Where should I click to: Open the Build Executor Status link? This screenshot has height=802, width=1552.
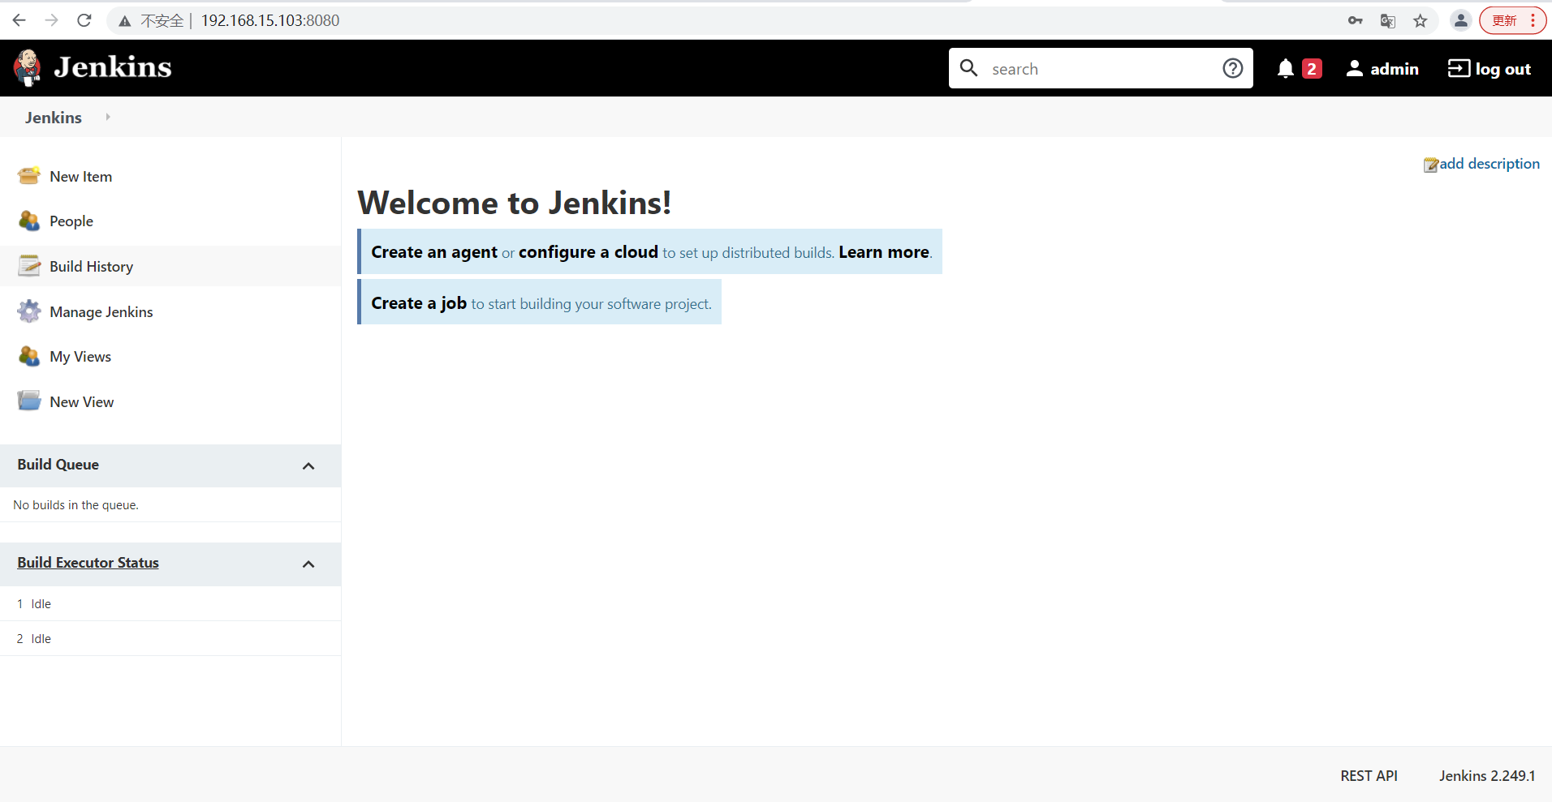click(x=88, y=563)
